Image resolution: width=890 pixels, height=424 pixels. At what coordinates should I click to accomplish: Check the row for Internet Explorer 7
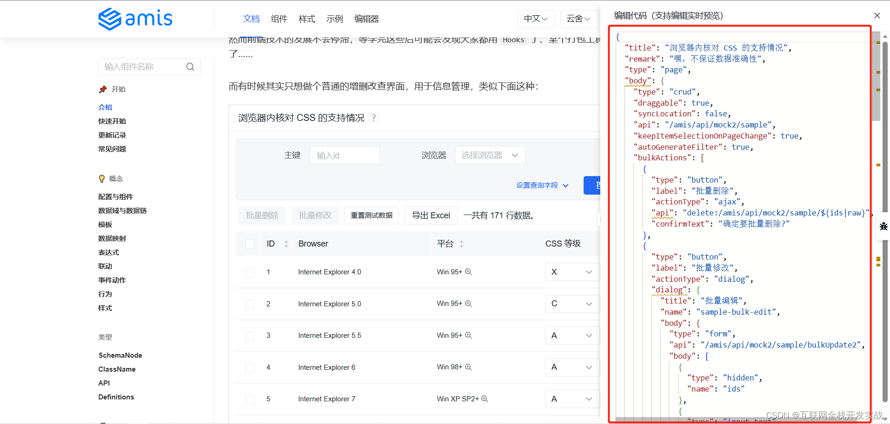(250, 399)
